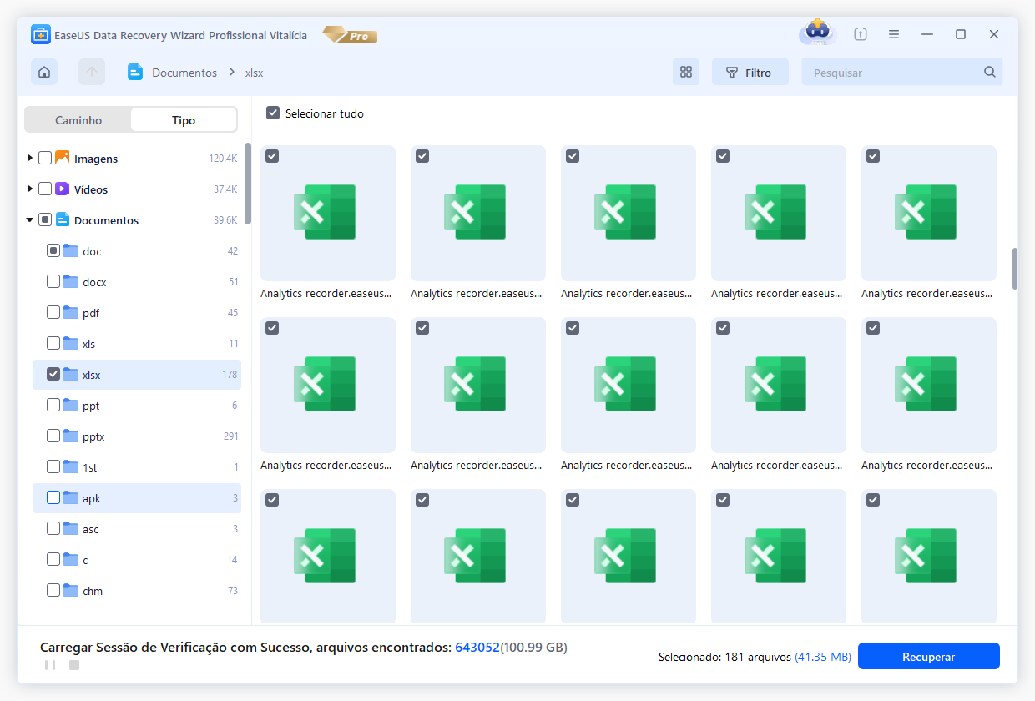The height and width of the screenshot is (701, 1035).
Task: Click the Recuperar button
Action: (929, 657)
